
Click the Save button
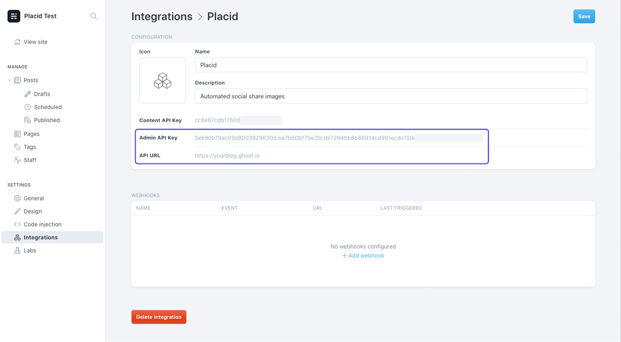(584, 16)
